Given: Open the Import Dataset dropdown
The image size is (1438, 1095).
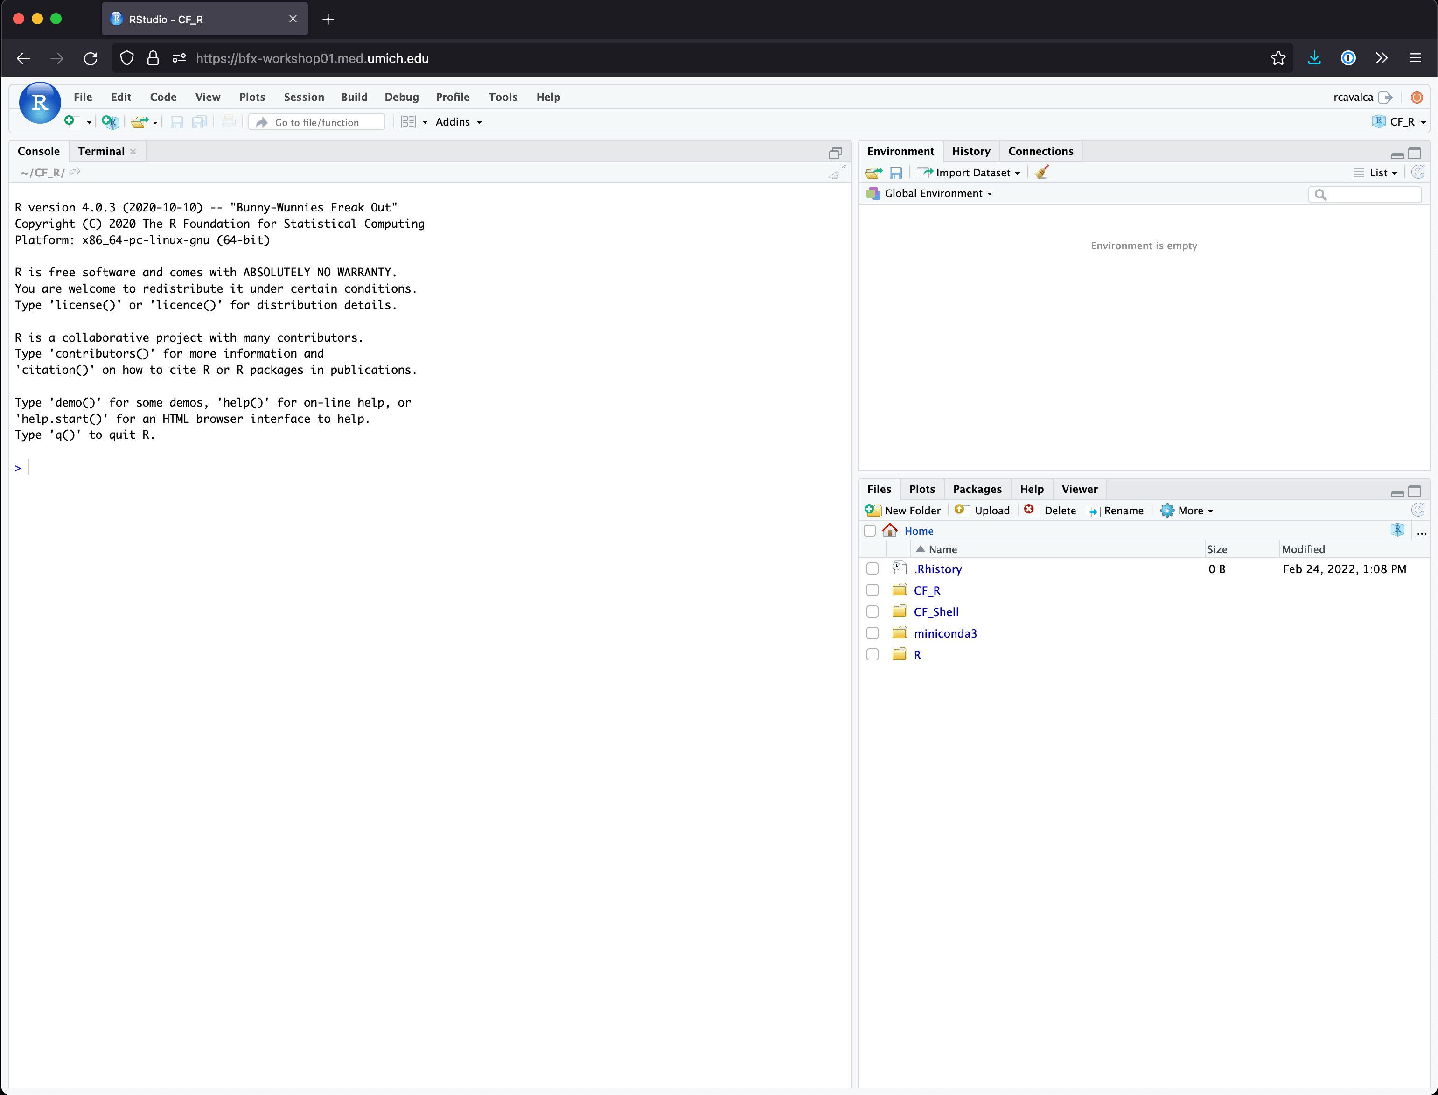Looking at the screenshot, I should 969,172.
